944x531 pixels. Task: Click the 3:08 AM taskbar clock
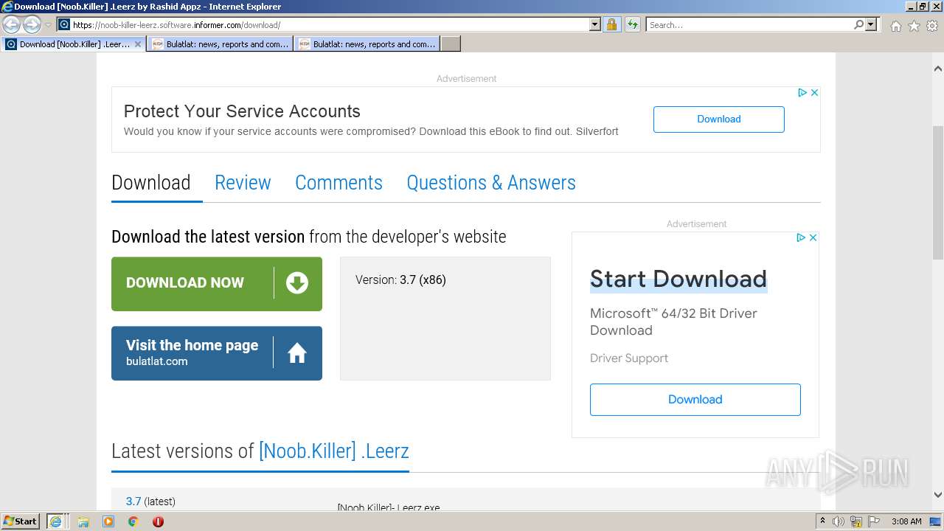[x=906, y=521]
